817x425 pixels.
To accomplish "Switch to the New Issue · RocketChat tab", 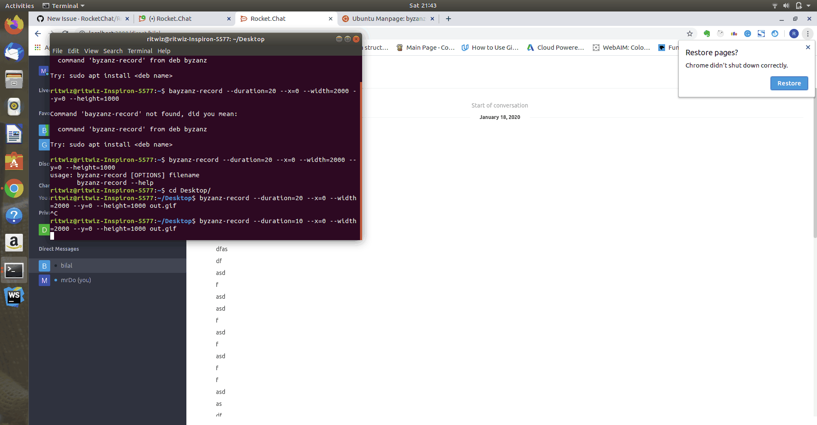I will (x=83, y=19).
